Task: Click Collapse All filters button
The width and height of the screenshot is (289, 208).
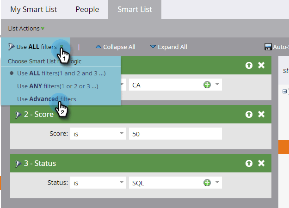Action: click(x=115, y=47)
